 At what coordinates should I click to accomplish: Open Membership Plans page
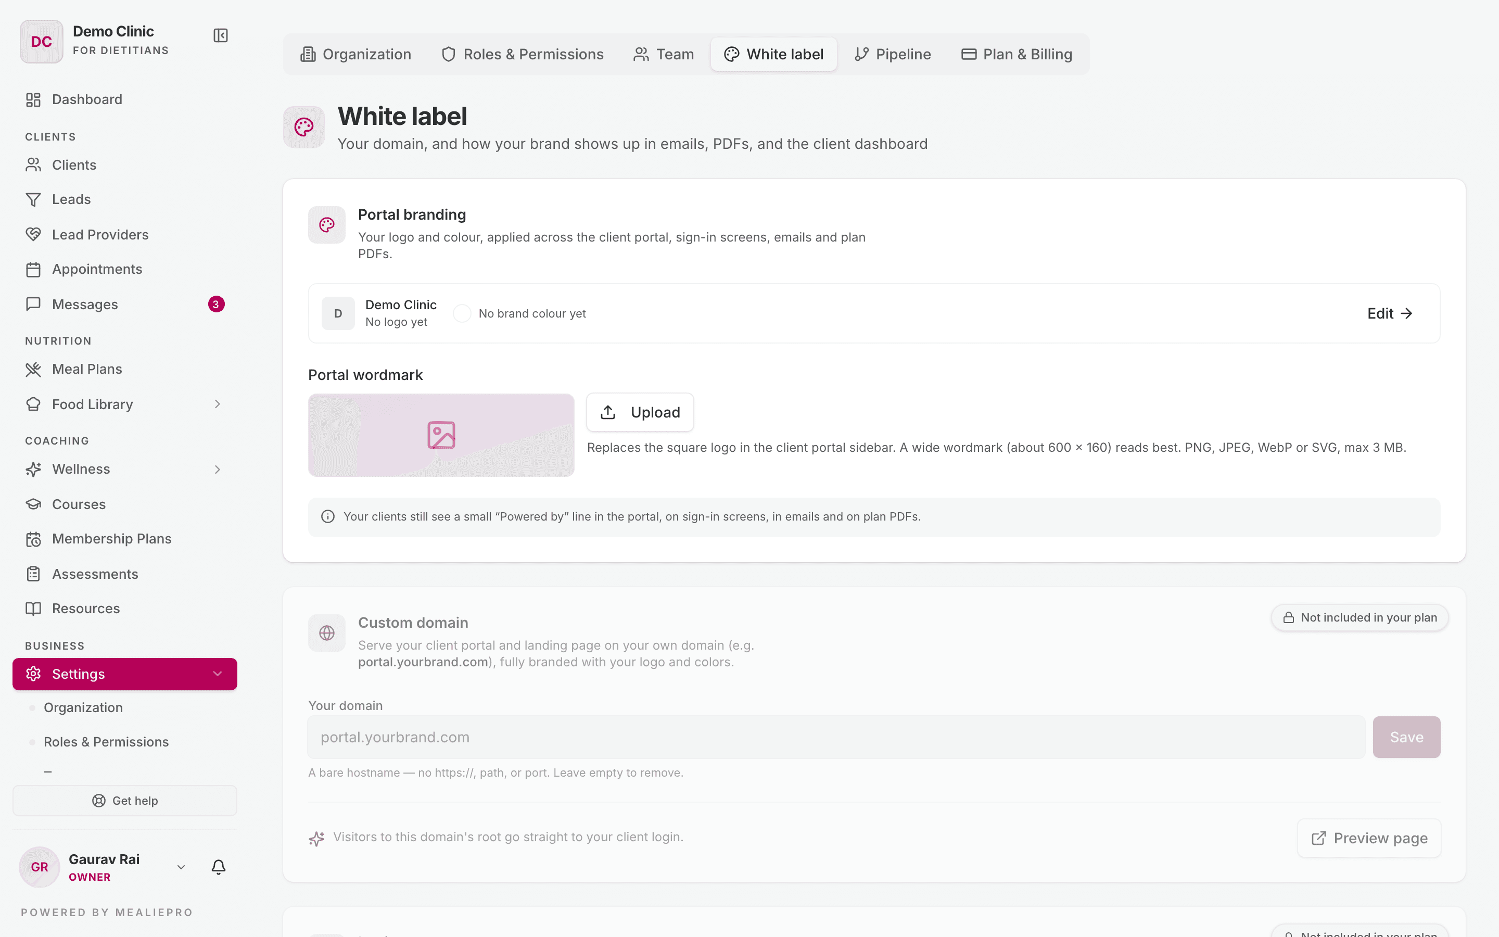tap(124, 539)
